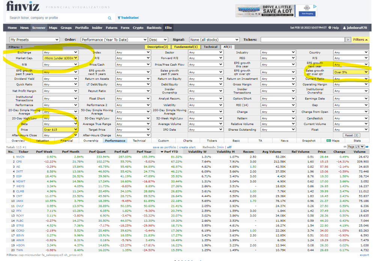Close the ad using the AdChoices icon
The width and height of the screenshot is (384, 261).
point(315,6)
